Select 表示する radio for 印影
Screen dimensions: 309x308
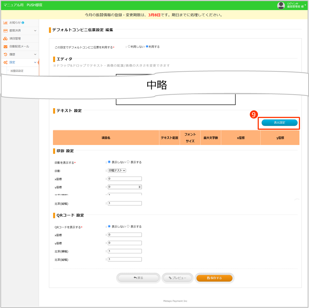pyautogui.click(x=128, y=162)
